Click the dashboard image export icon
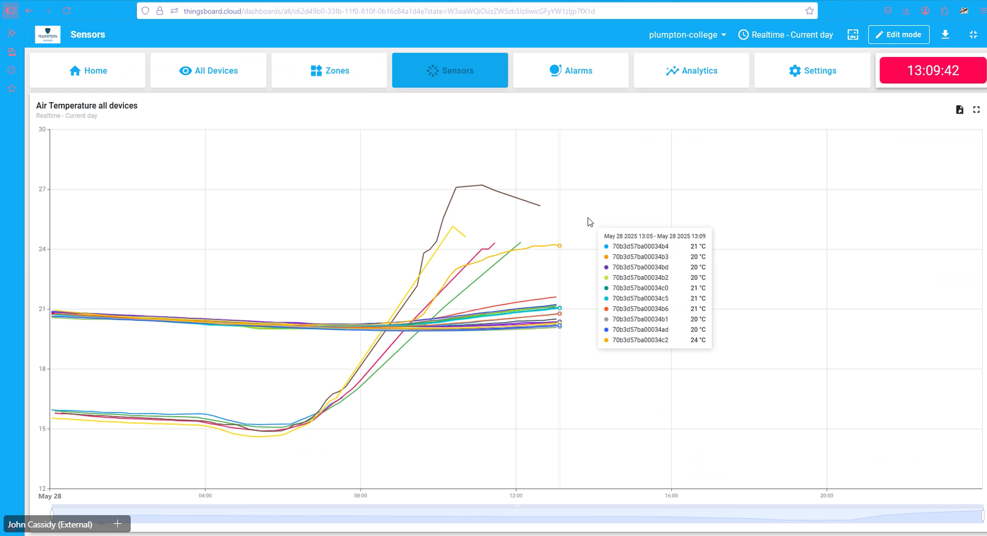Image resolution: width=987 pixels, height=536 pixels. [853, 35]
